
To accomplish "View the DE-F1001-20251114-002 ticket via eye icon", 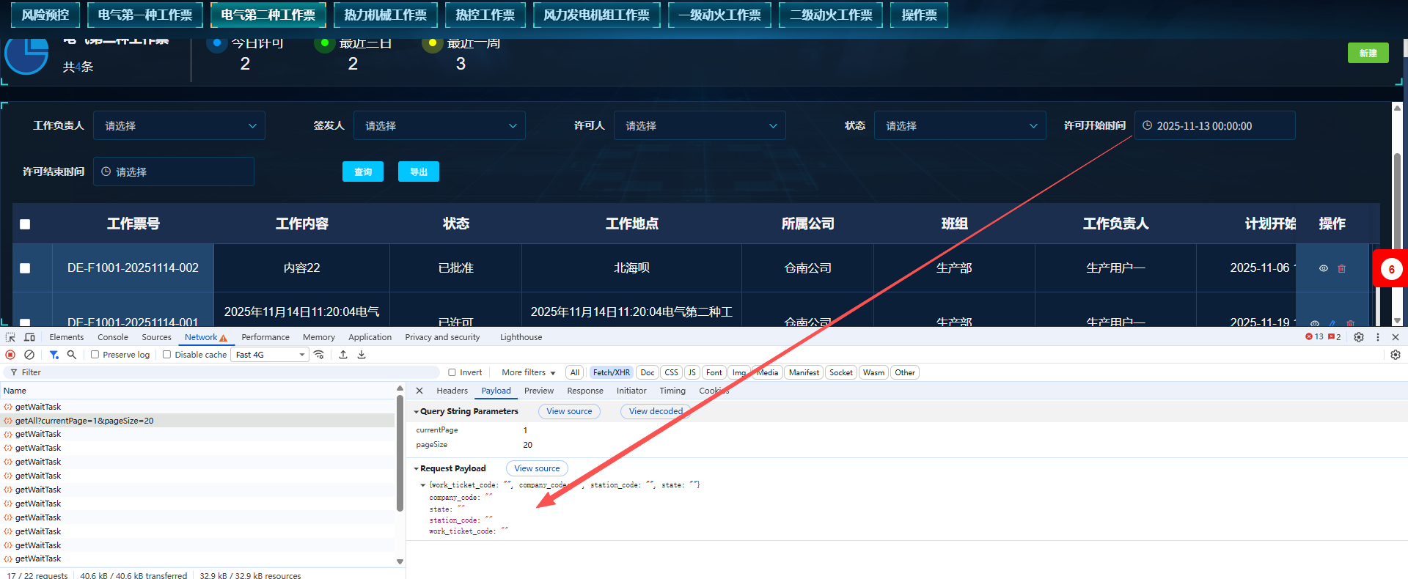I will [x=1324, y=268].
